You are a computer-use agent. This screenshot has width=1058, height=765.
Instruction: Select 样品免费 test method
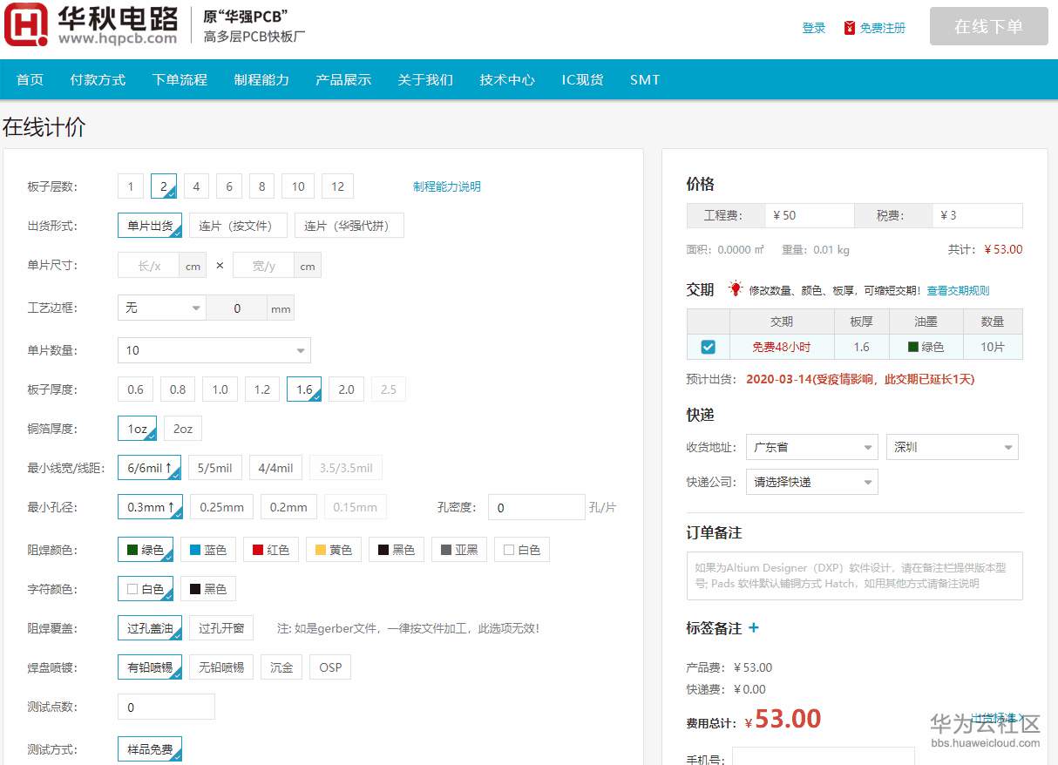coord(150,749)
